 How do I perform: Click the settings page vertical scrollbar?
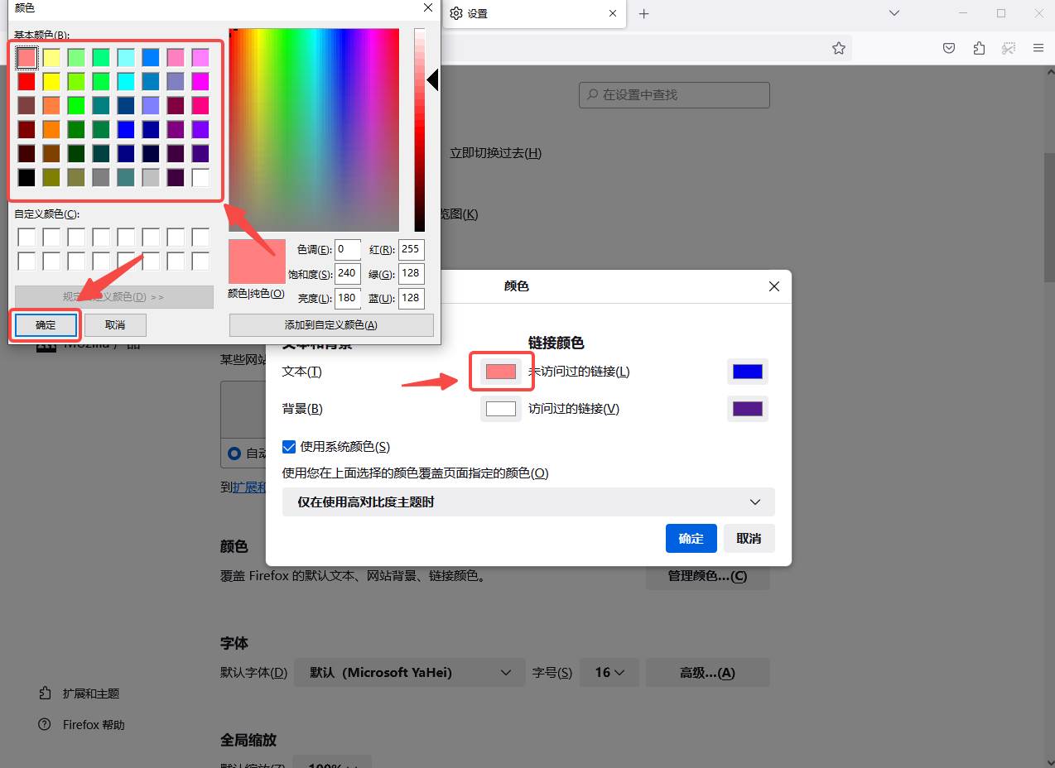click(x=1049, y=218)
